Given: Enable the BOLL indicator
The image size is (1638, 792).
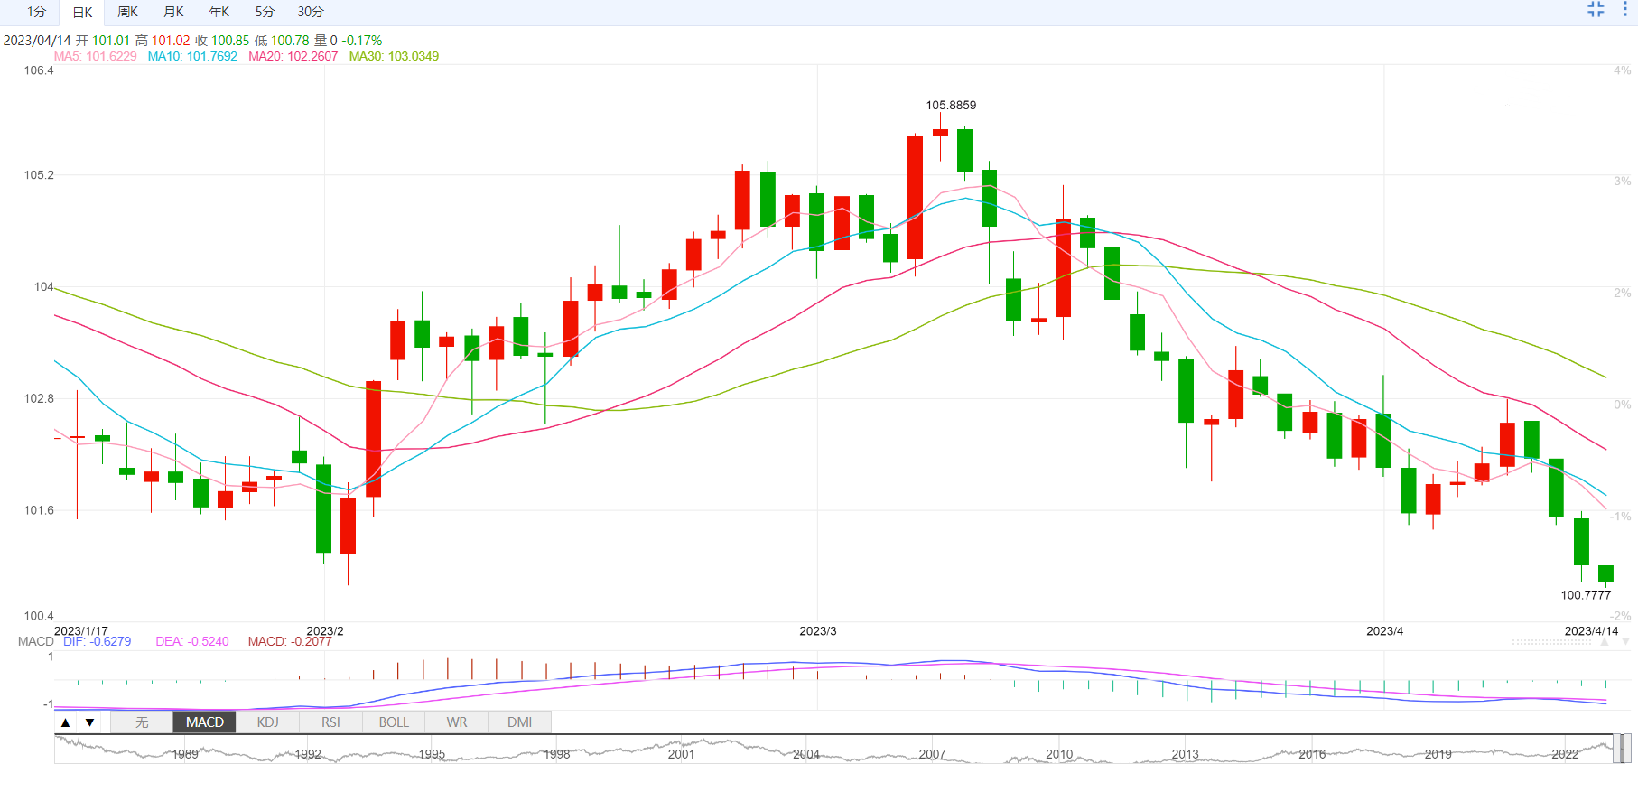Looking at the screenshot, I should tap(394, 722).
